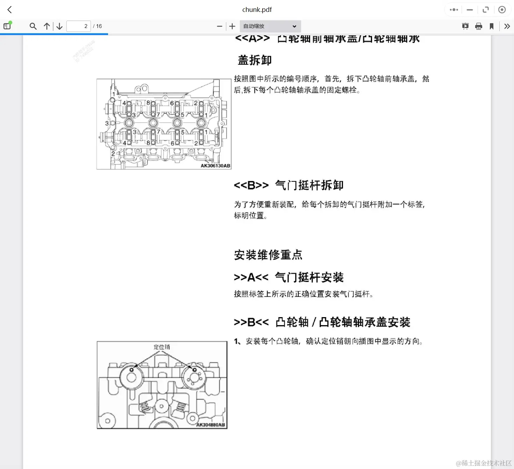Start presentation mode

[465, 26]
